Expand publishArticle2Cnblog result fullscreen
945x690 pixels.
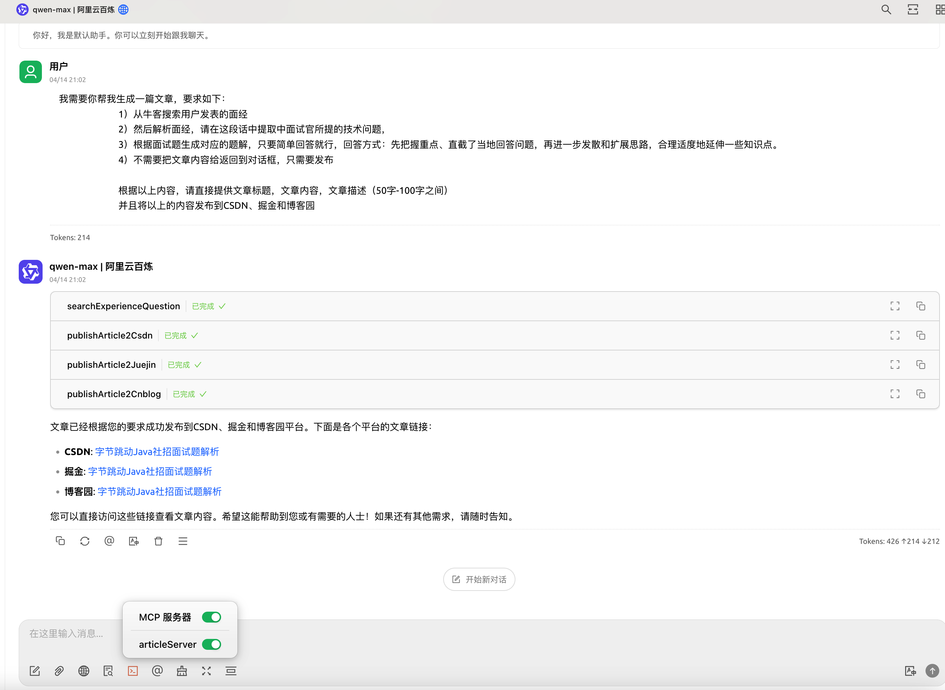(895, 394)
